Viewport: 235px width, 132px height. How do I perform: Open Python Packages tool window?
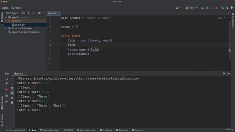[50, 130]
